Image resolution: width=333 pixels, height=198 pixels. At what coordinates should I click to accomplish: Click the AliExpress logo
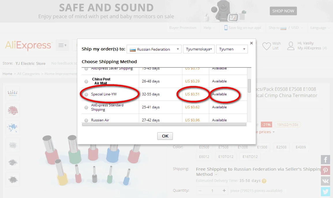click(x=28, y=45)
